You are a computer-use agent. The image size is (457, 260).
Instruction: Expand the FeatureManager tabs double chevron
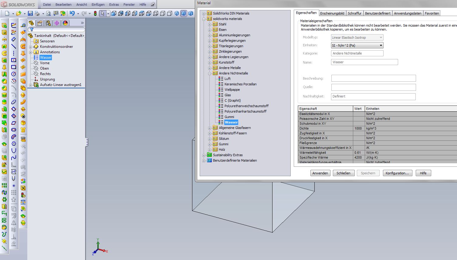(82, 23)
